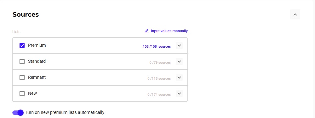Viewport: 315px width, 118px height.
Task: Collapse the Sources section with up chevron
Action: [295, 14]
